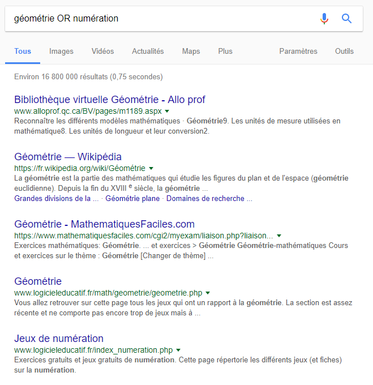Open Bibliothèque virtuelle Géométrie - Allo prof result
This screenshot has height=385, width=373.
click(x=110, y=100)
